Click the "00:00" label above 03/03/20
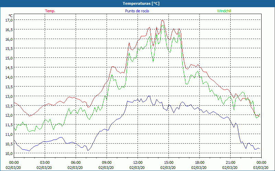Screen dimensions: 275x171 click(x=261, y=163)
